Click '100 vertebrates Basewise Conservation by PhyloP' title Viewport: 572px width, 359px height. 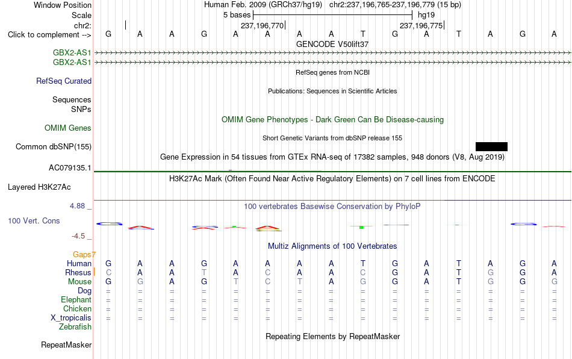coord(332,207)
